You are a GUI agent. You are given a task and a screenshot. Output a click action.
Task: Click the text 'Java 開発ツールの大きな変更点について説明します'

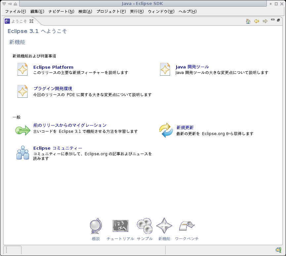pos(222,73)
